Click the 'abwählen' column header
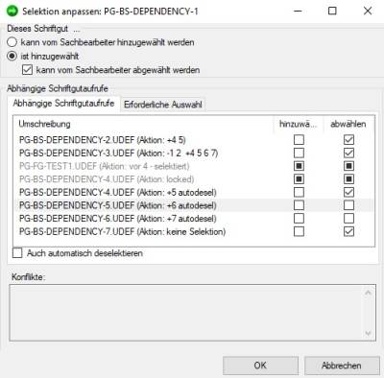The height and width of the screenshot is (378, 384). (348, 124)
